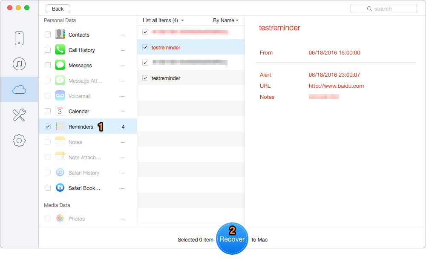
Task: Open the By Name sort dropdown
Action: (x=226, y=20)
